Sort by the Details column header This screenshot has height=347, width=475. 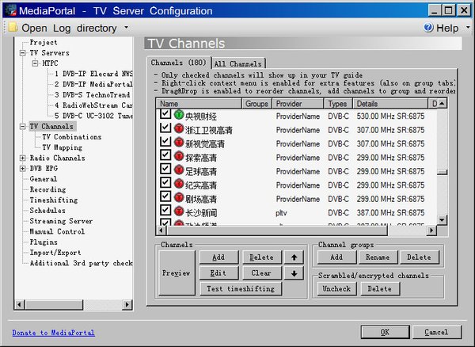[390, 104]
